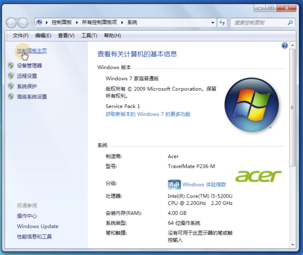Screen dimensions: 303x255
Task: Open 高级系统设置 from the sidebar
Action: click(32, 97)
